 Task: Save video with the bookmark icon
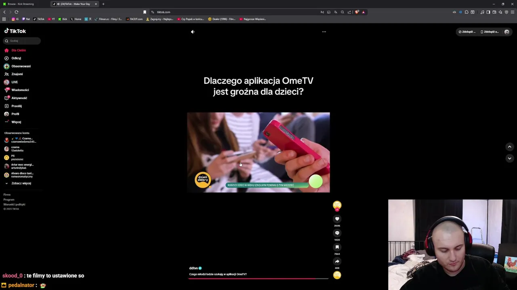click(337, 247)
